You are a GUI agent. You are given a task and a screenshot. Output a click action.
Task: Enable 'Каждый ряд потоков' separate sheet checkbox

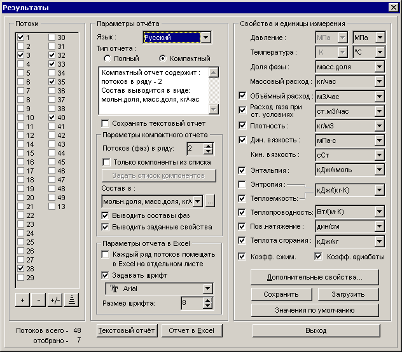pos(105,254)
